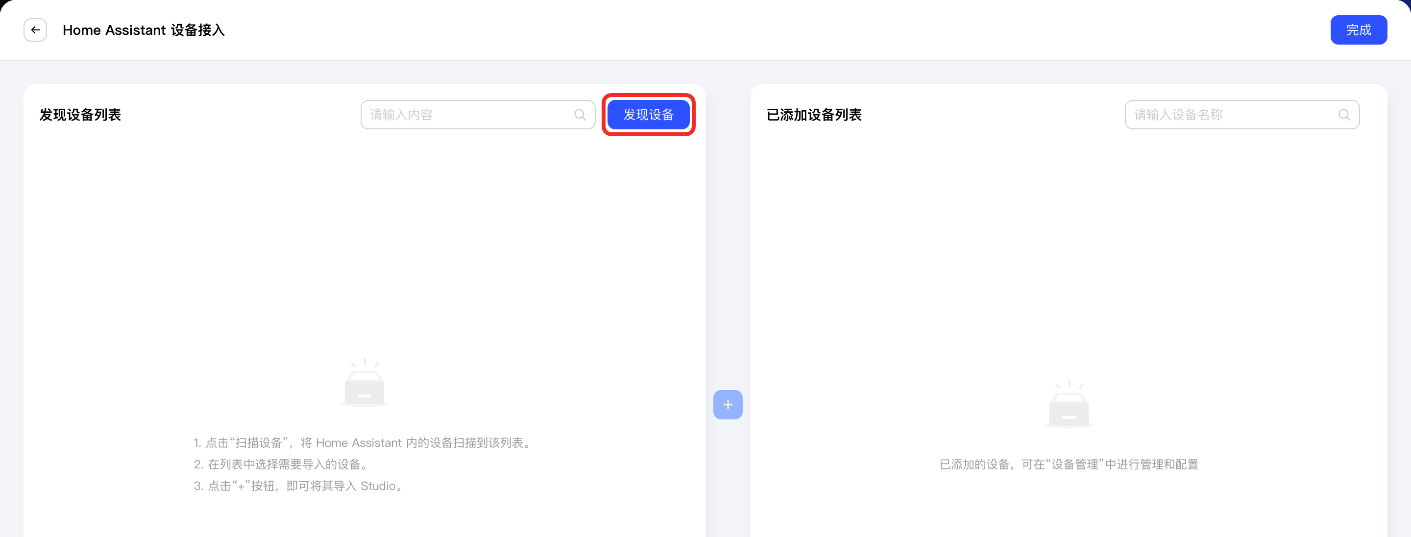Click the empty box icon in discovered devices list

pyautogui.click(x=364, y=383)
